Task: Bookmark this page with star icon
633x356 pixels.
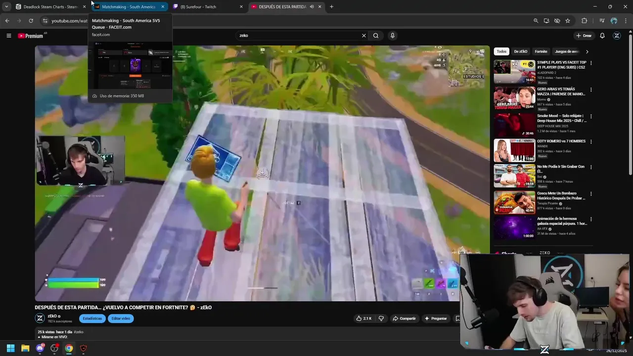Action: [568, 21]
